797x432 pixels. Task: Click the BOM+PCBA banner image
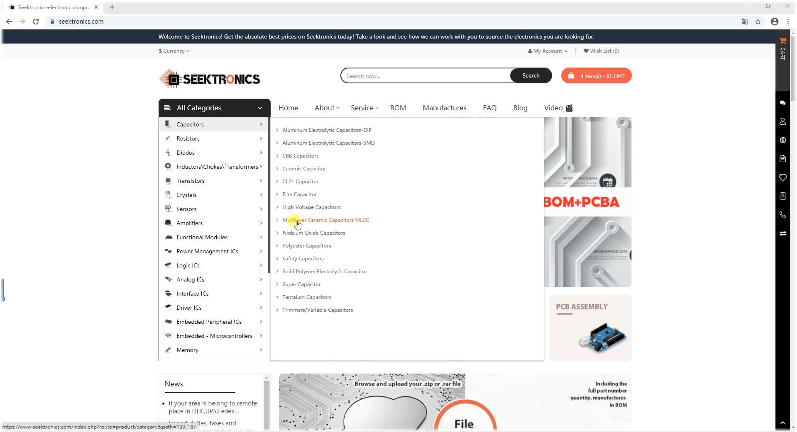tap(588, 202)
